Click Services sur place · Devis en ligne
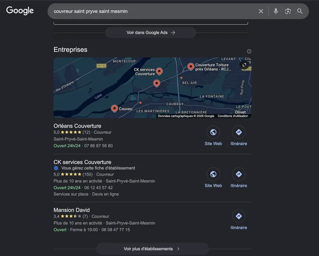This screenshot has height=256, width=319. coord(86,194)
